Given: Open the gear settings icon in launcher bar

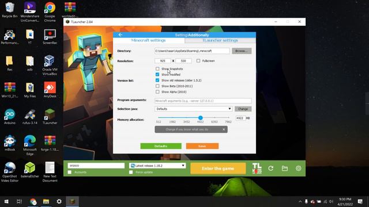Looking at the screenshot, I should [x=298, y=168].
